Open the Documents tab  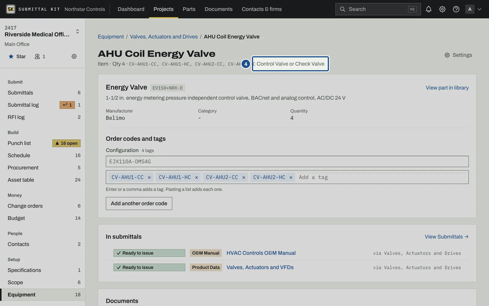click(x=219, y=9)
